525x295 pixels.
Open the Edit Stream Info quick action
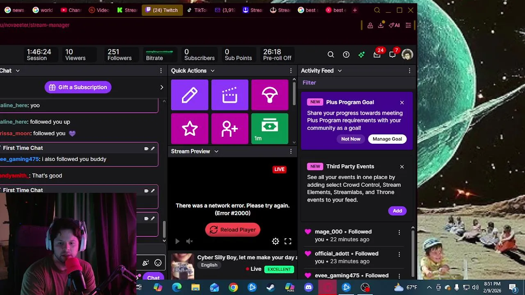click(189, 95)
